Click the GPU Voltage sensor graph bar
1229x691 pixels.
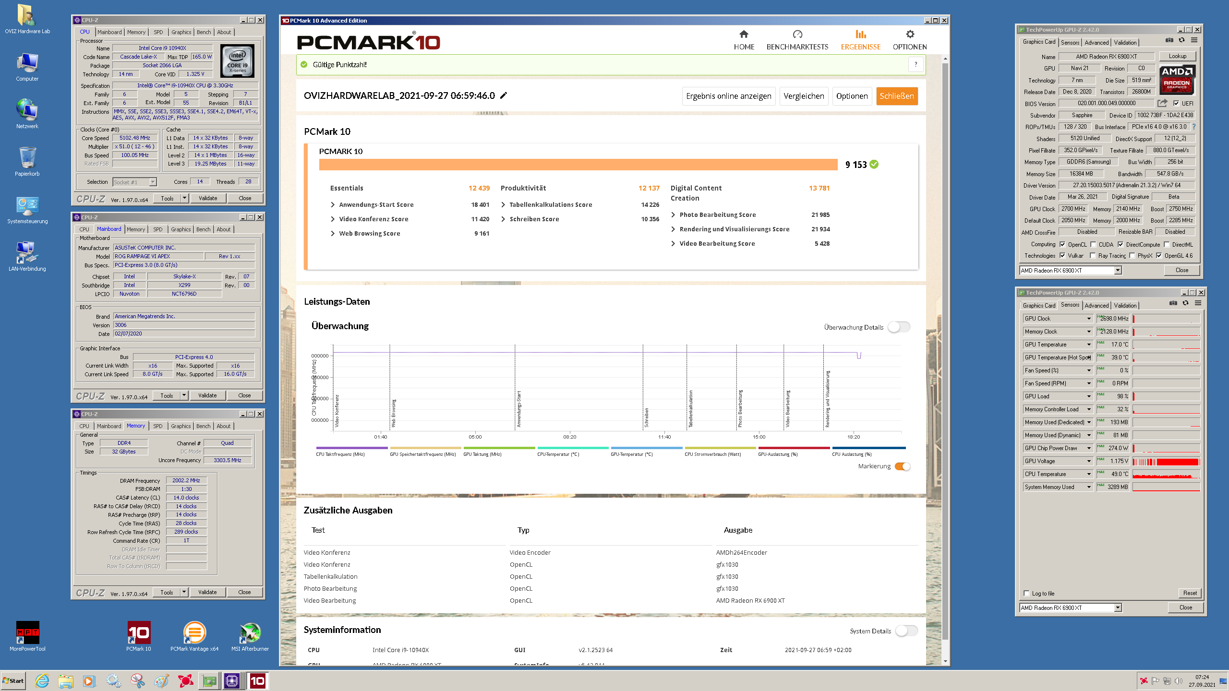pyautogui.click(x=1166, y=461)
